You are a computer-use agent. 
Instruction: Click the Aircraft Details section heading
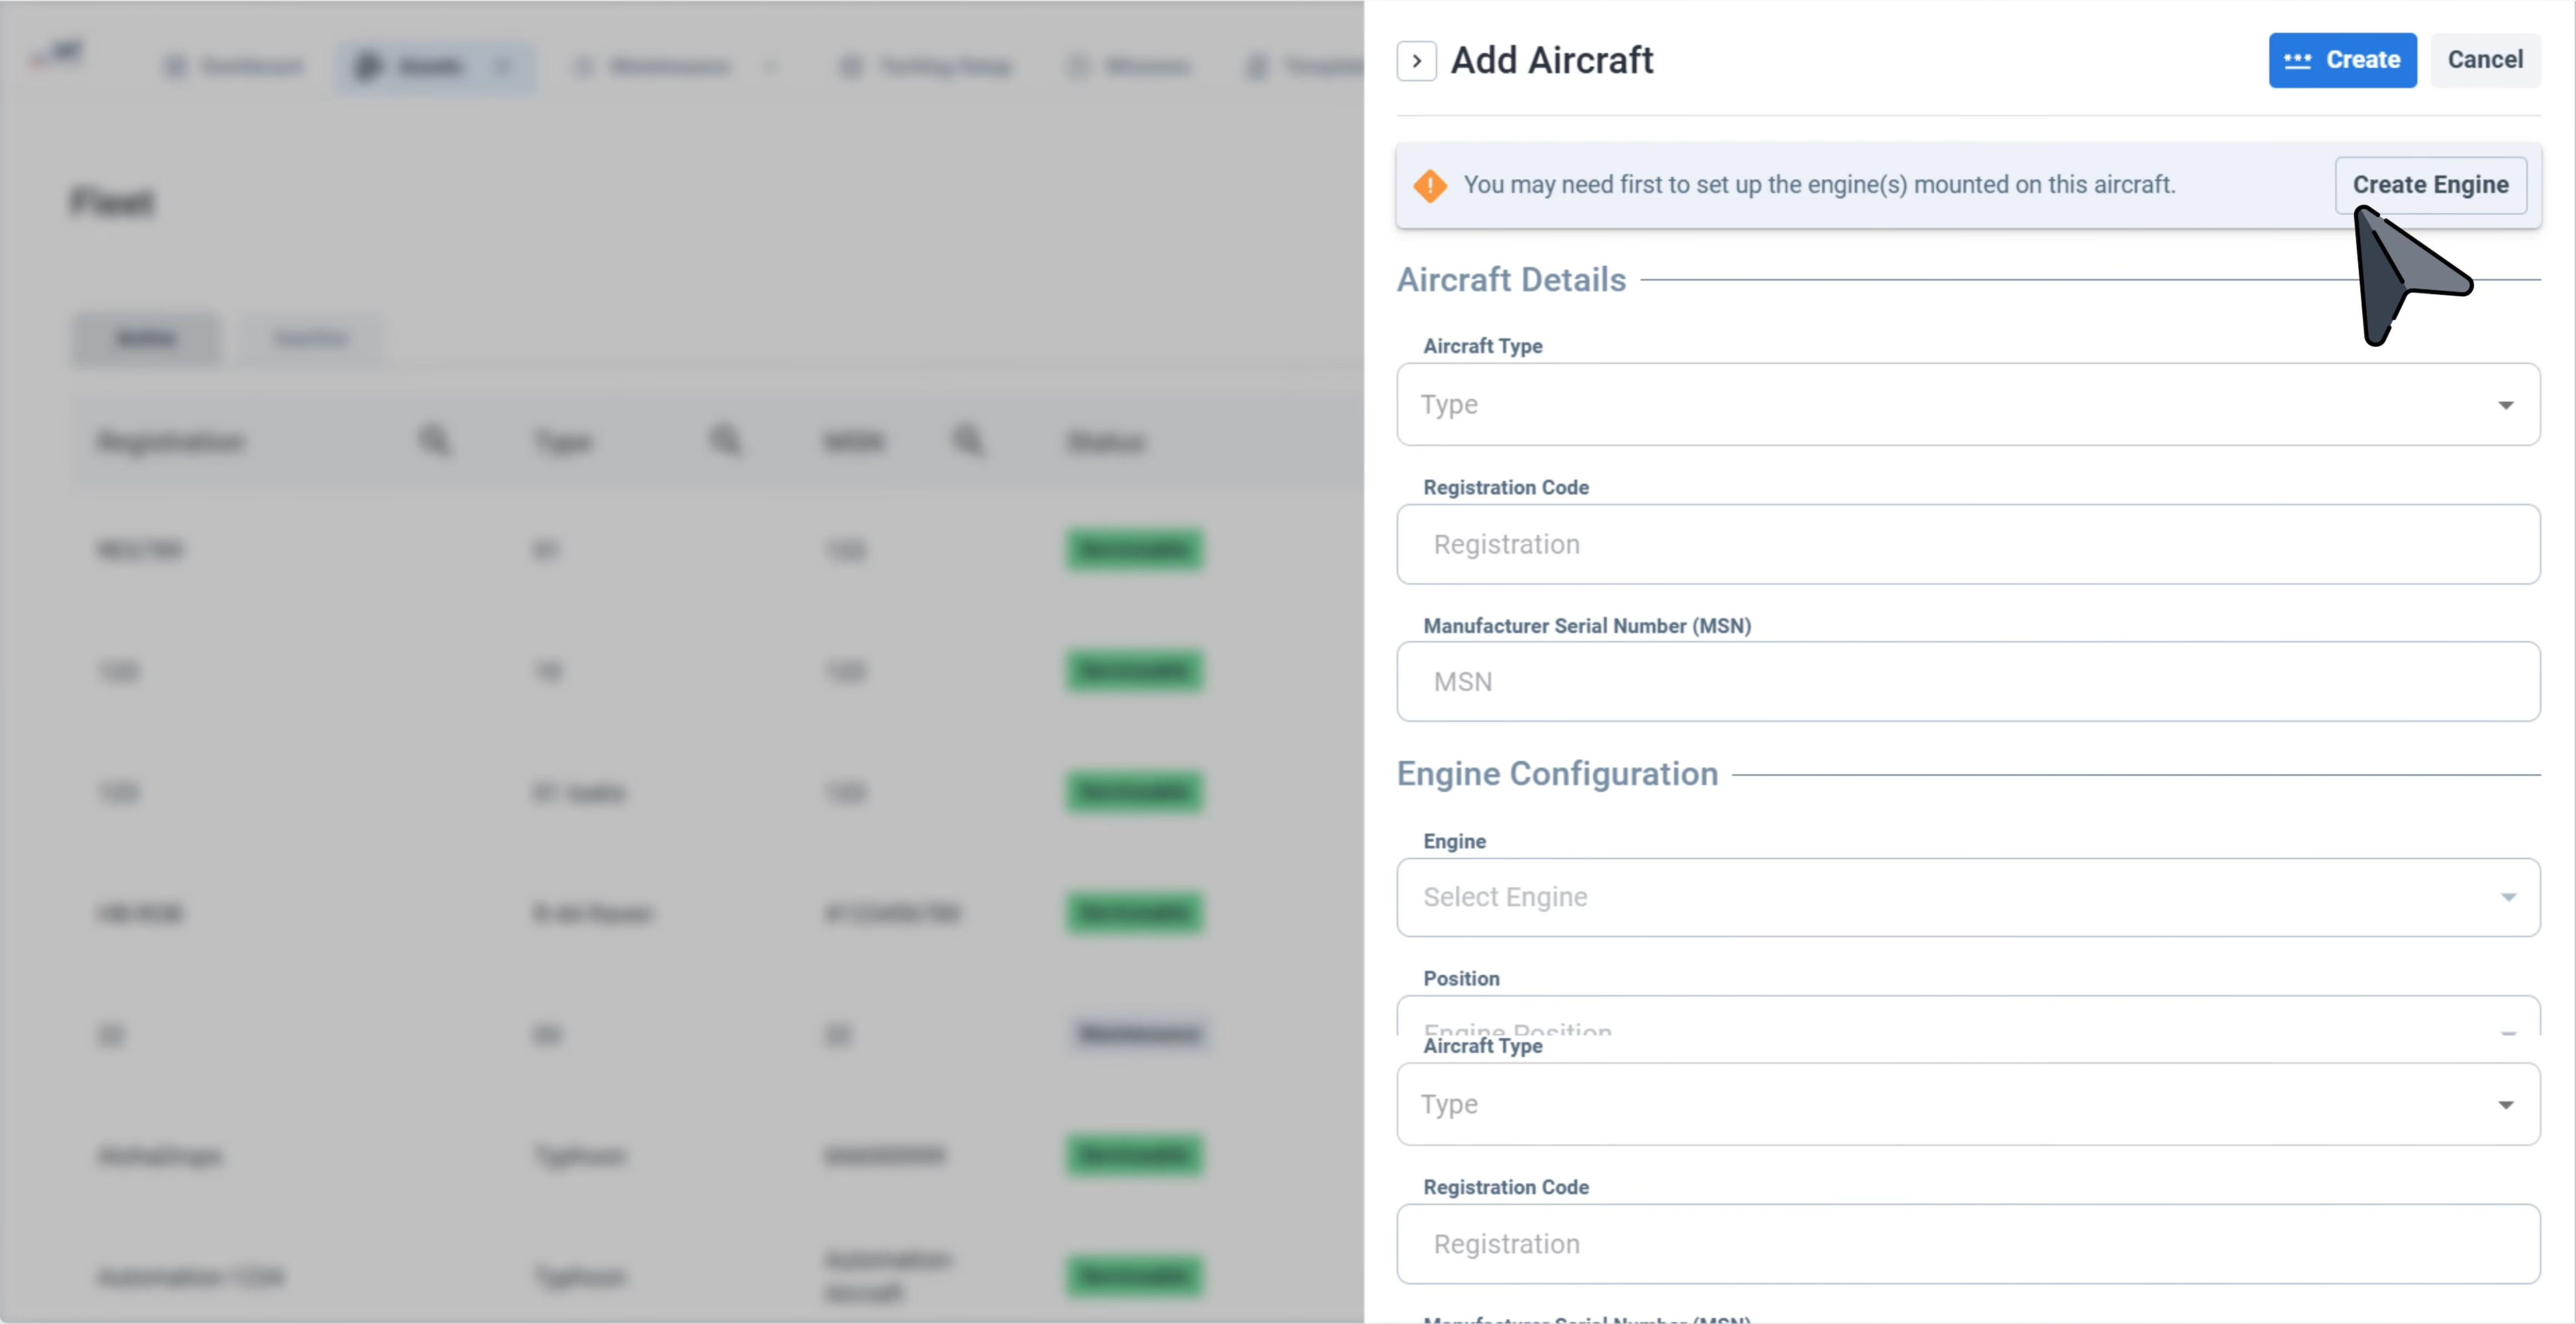[1511, 280]
